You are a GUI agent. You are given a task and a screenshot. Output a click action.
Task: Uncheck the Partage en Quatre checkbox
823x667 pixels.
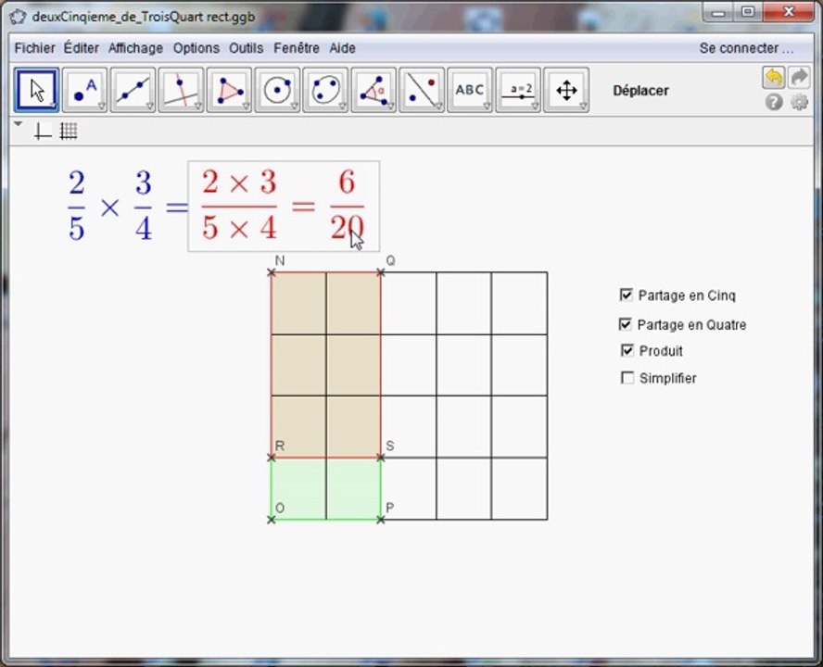(625, 324)
